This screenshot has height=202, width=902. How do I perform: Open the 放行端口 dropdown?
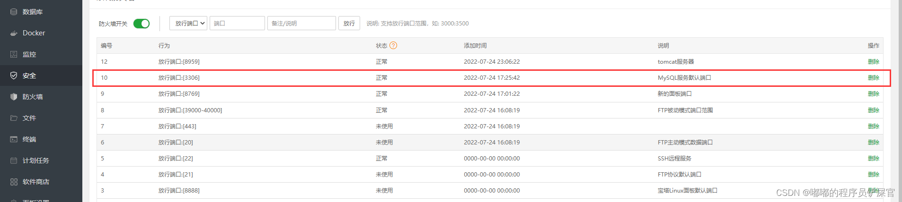[x=188, y=23]
